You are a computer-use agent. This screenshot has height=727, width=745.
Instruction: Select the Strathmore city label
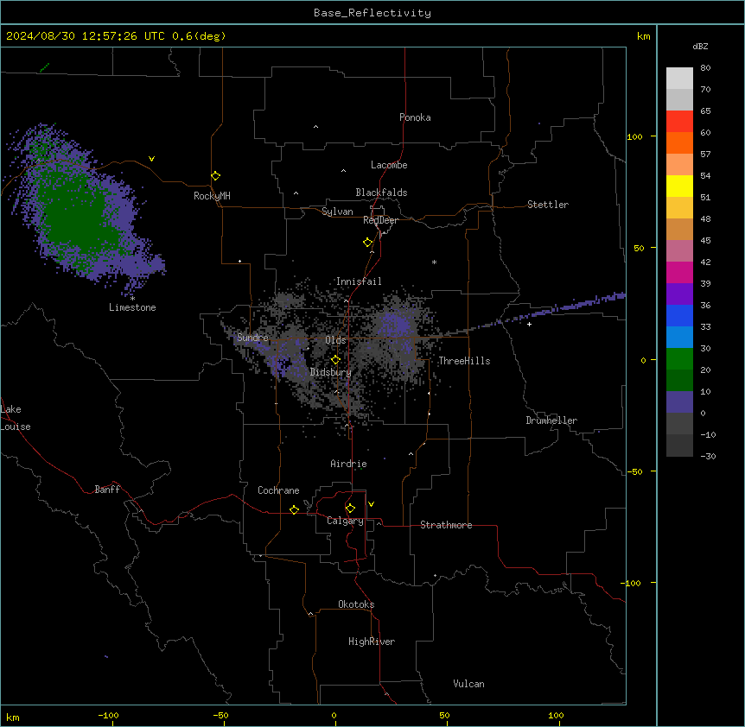(446, 525)
